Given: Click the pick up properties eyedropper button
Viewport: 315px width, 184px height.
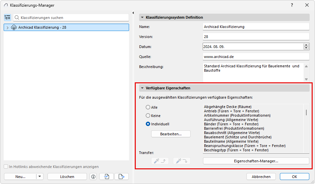Looking at the screenshot, I should pyautogui.click(x=160, y=161).
